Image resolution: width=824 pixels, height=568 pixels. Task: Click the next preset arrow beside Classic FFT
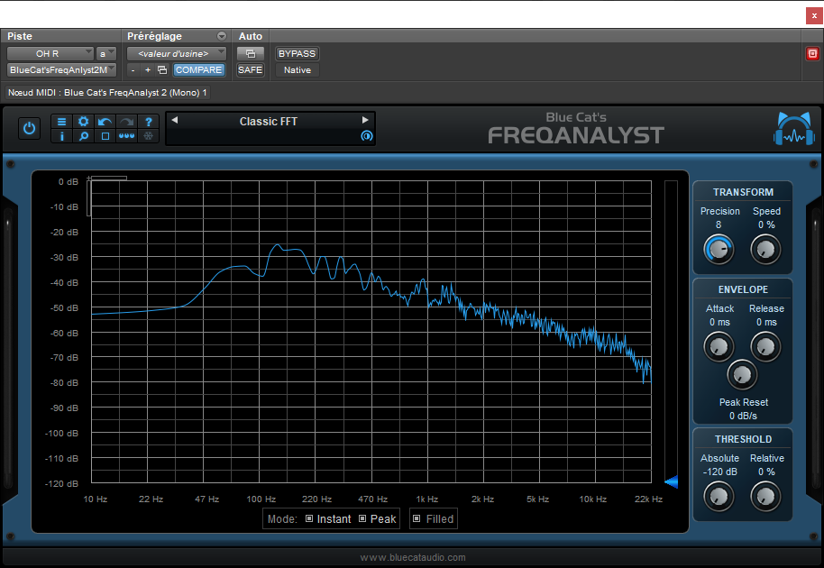coord(364,121)
